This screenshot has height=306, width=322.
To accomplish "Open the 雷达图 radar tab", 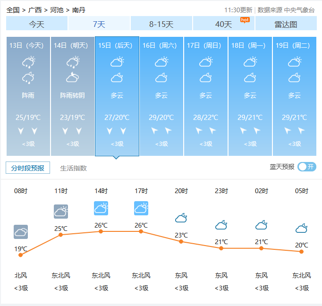I will [x=286, y=24].
